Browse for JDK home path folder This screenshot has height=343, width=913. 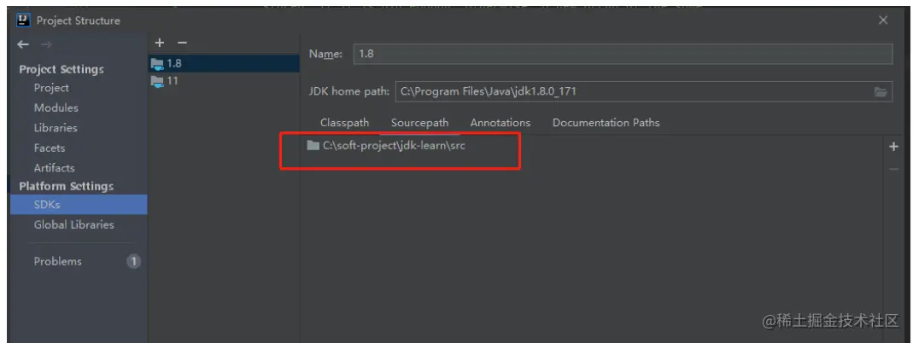[881, 92]
